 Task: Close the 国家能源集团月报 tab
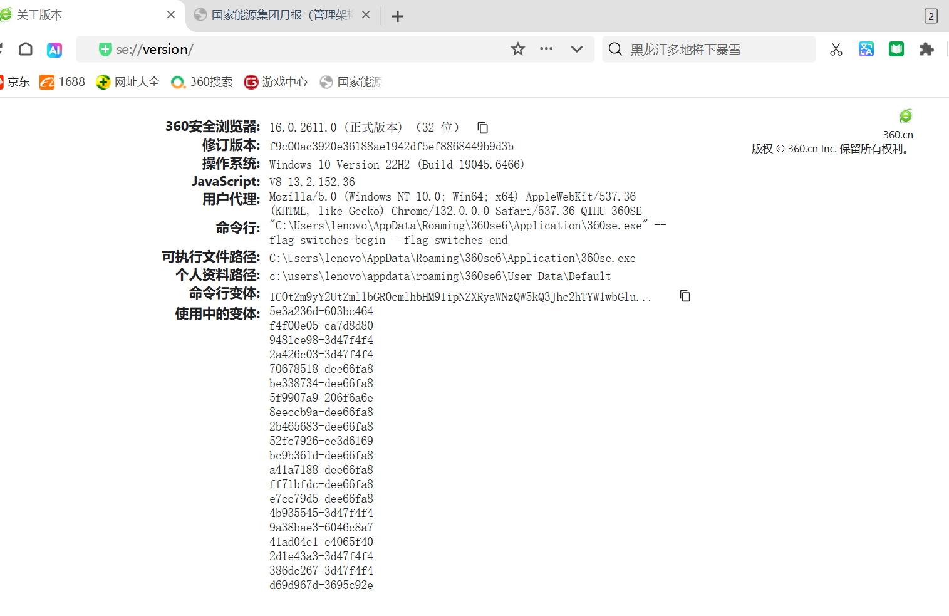pos(366,14)
